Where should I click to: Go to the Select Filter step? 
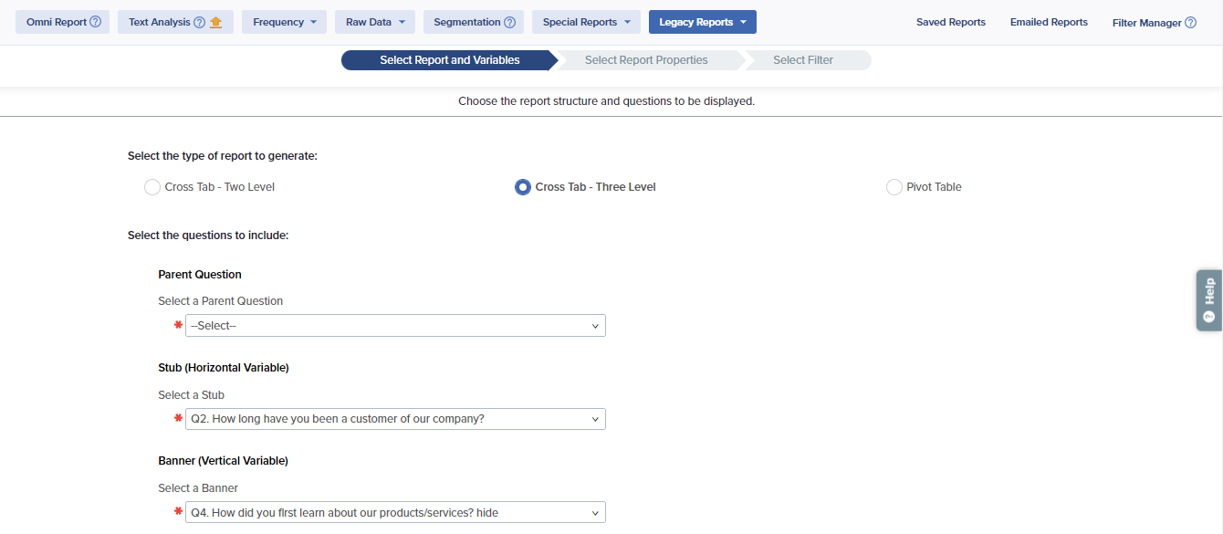[803, 60]
